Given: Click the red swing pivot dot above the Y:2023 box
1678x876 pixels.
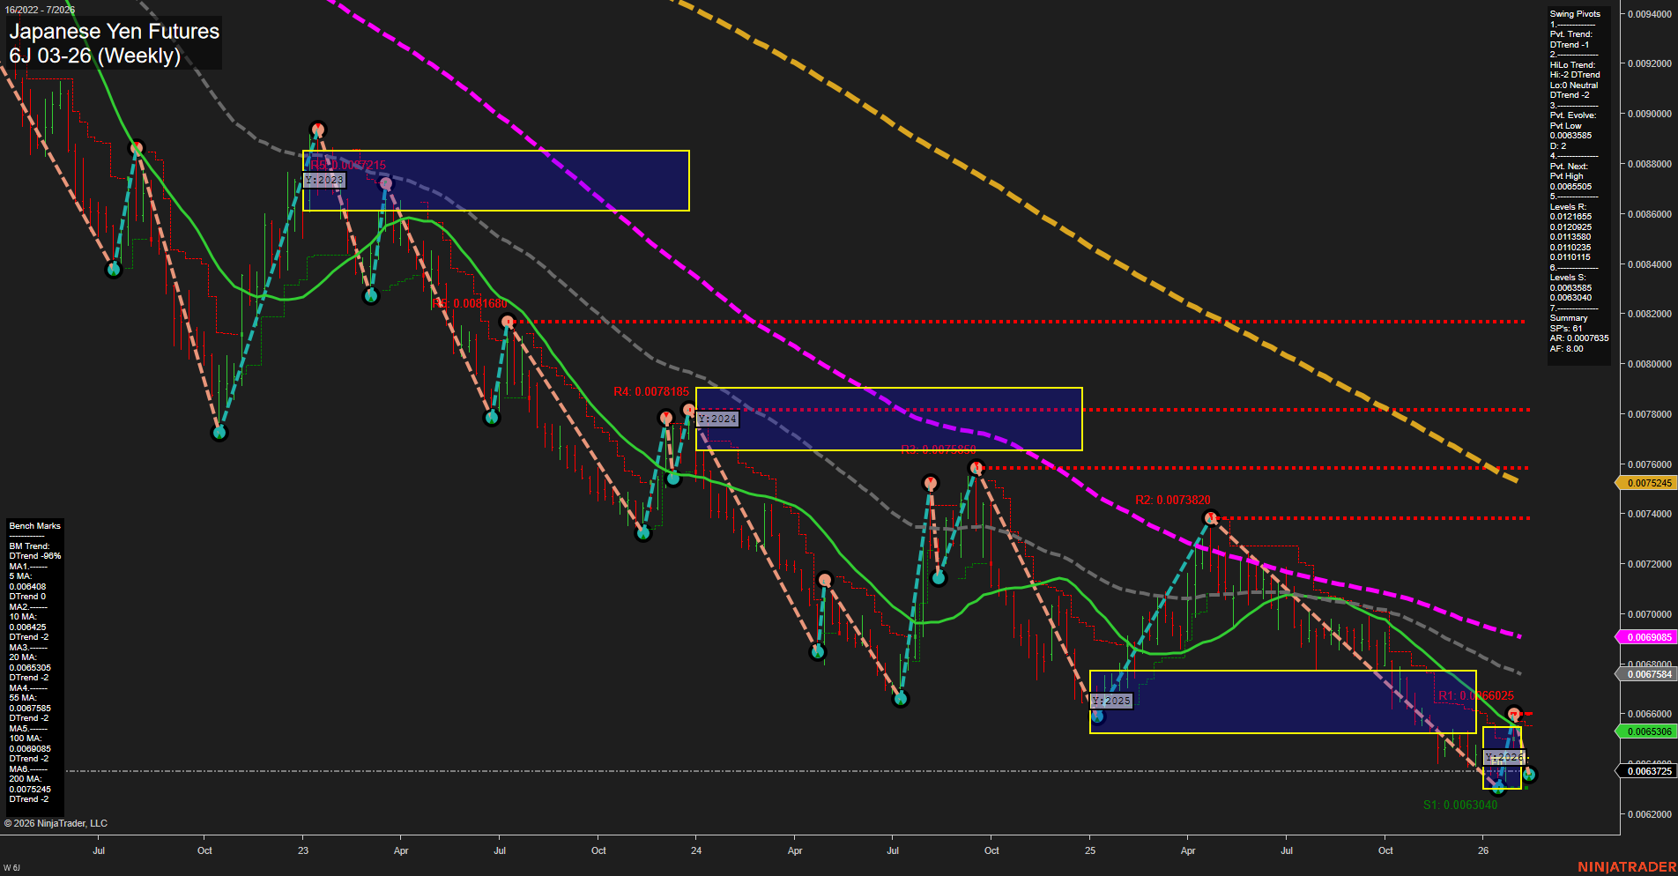Looking at the screenshot, I should pos(318,128).
